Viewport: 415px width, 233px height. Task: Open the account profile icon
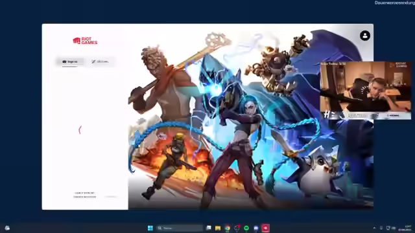(364, 36)
